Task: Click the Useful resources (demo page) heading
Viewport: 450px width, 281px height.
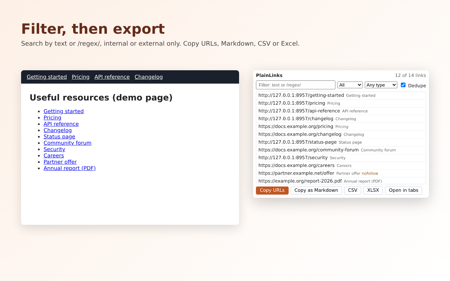Action: tap(101, 98)
